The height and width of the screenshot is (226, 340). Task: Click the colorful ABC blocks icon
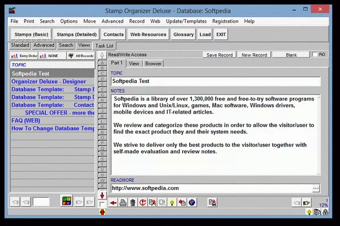tap(67, 202)
